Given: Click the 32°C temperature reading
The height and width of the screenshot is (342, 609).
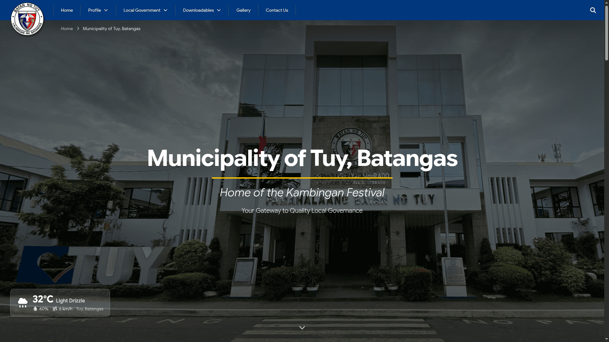Looking at the screenshot, I should (x=43, y=299).
